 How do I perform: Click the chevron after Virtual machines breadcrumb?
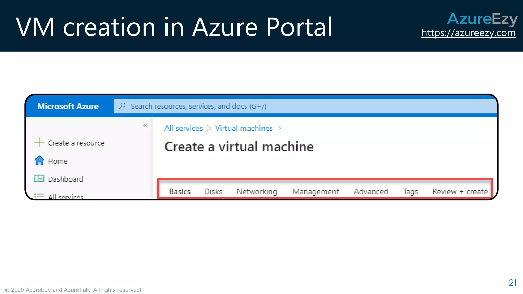[279, 128]
